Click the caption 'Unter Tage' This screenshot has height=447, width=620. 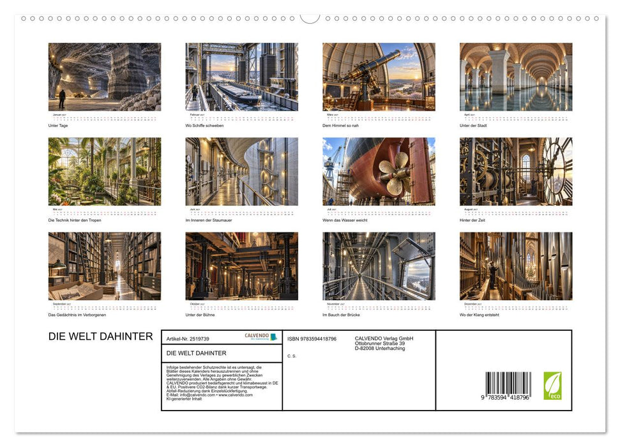click(58, 125)
